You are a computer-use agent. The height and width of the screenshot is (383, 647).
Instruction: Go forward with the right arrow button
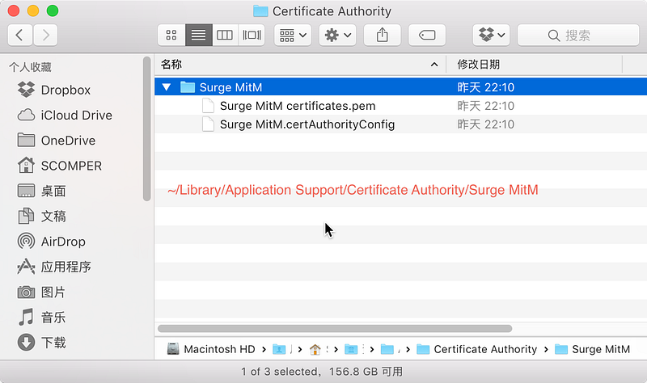click(x=45, y=35)
